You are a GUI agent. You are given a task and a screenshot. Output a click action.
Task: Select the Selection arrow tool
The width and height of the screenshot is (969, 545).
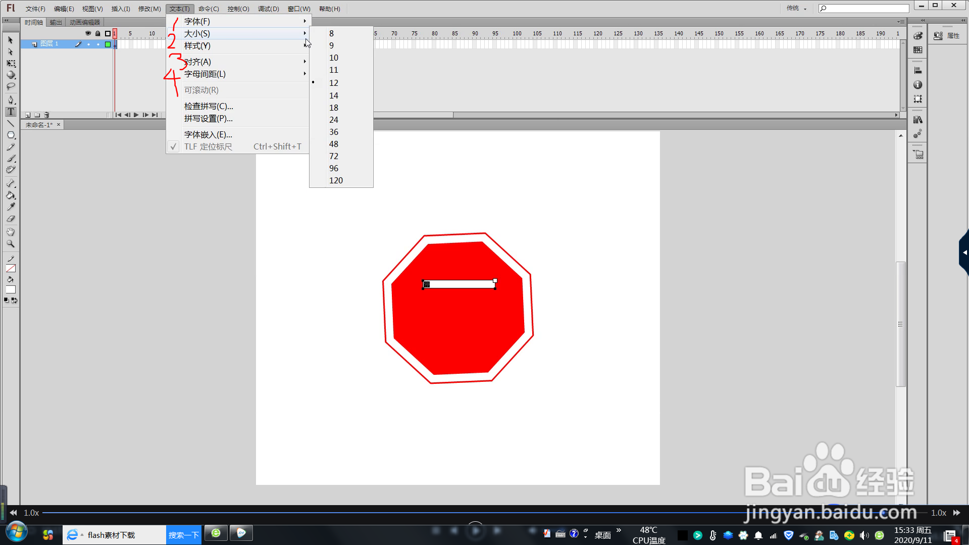(x=11, y=40)
